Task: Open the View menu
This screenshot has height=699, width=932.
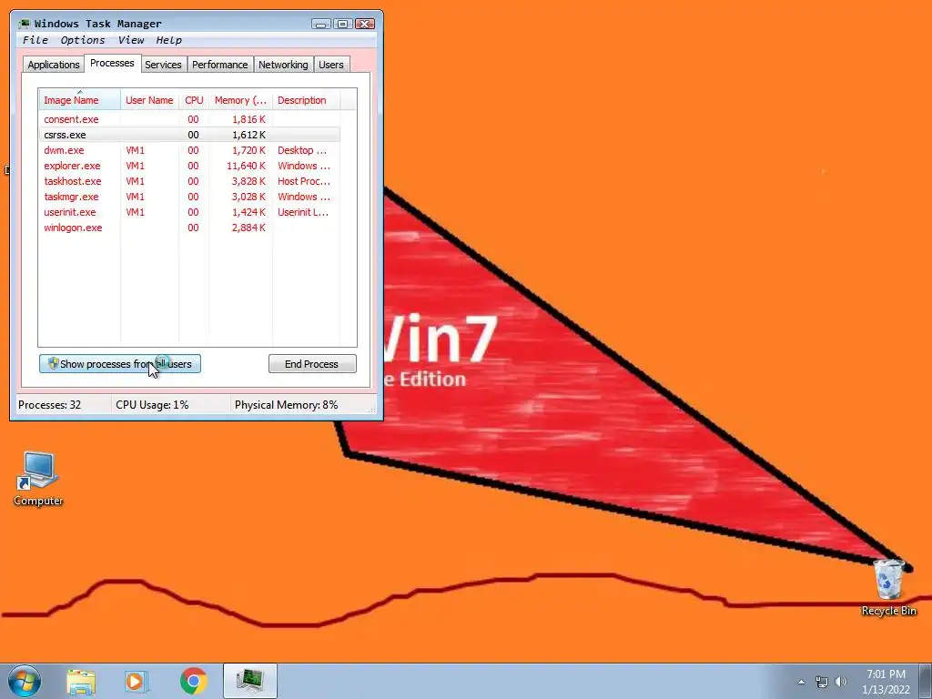Action: [131, 40]
